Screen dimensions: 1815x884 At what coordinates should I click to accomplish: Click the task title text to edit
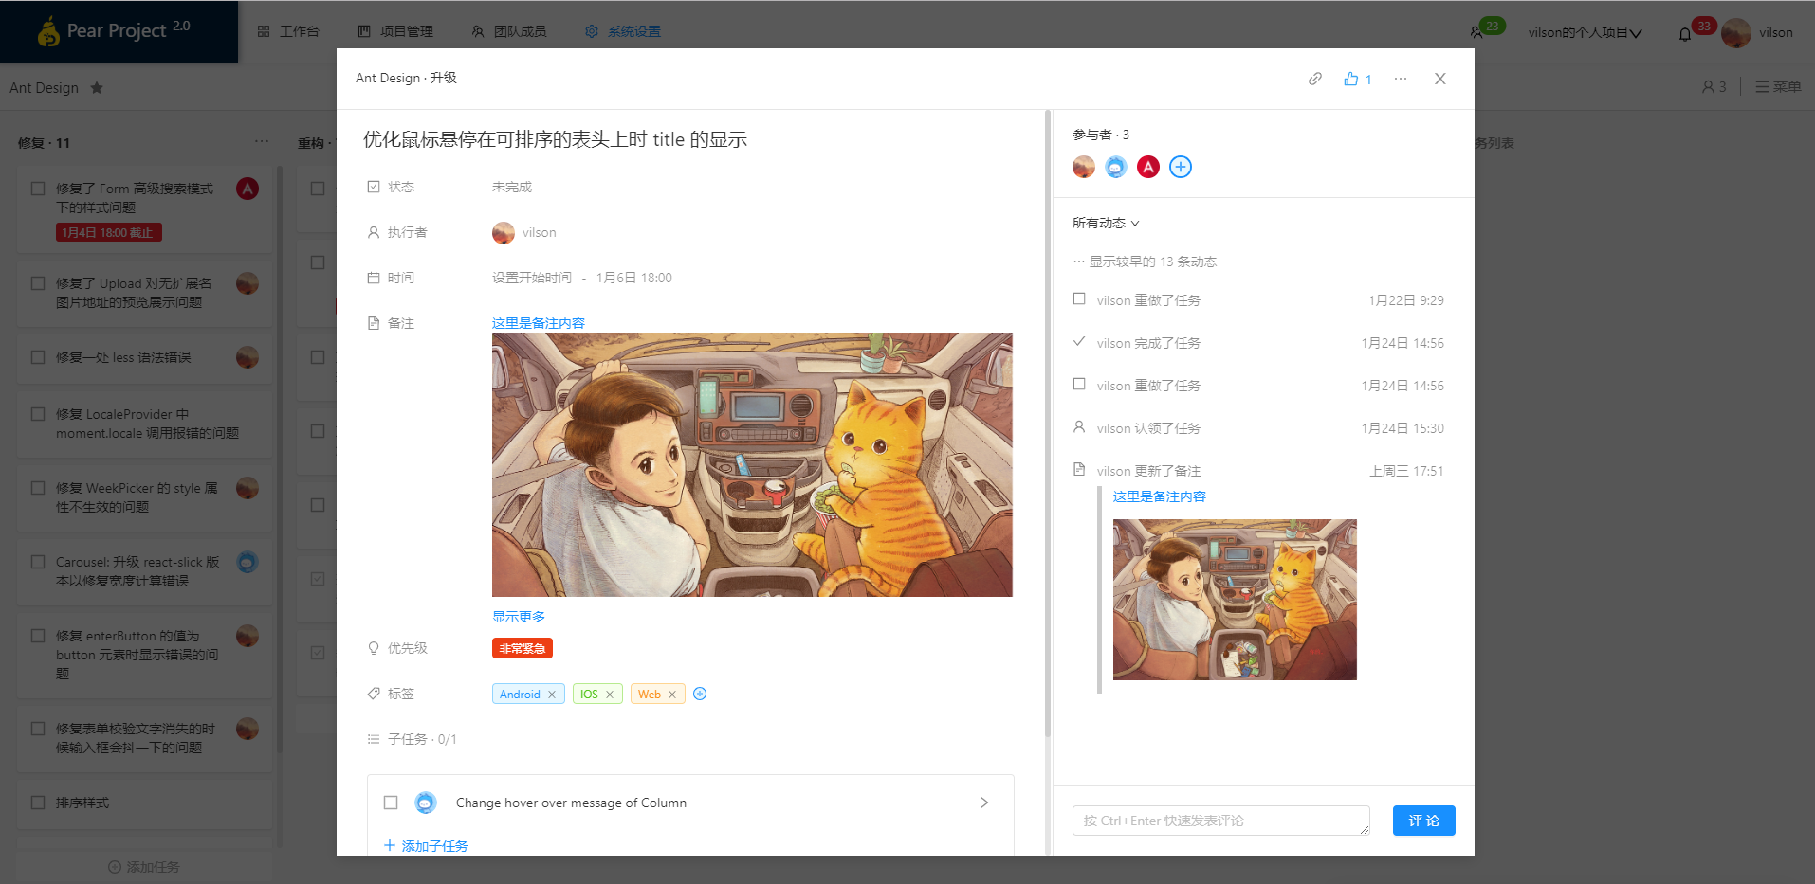pyautogui.click(x=556, y=140)
